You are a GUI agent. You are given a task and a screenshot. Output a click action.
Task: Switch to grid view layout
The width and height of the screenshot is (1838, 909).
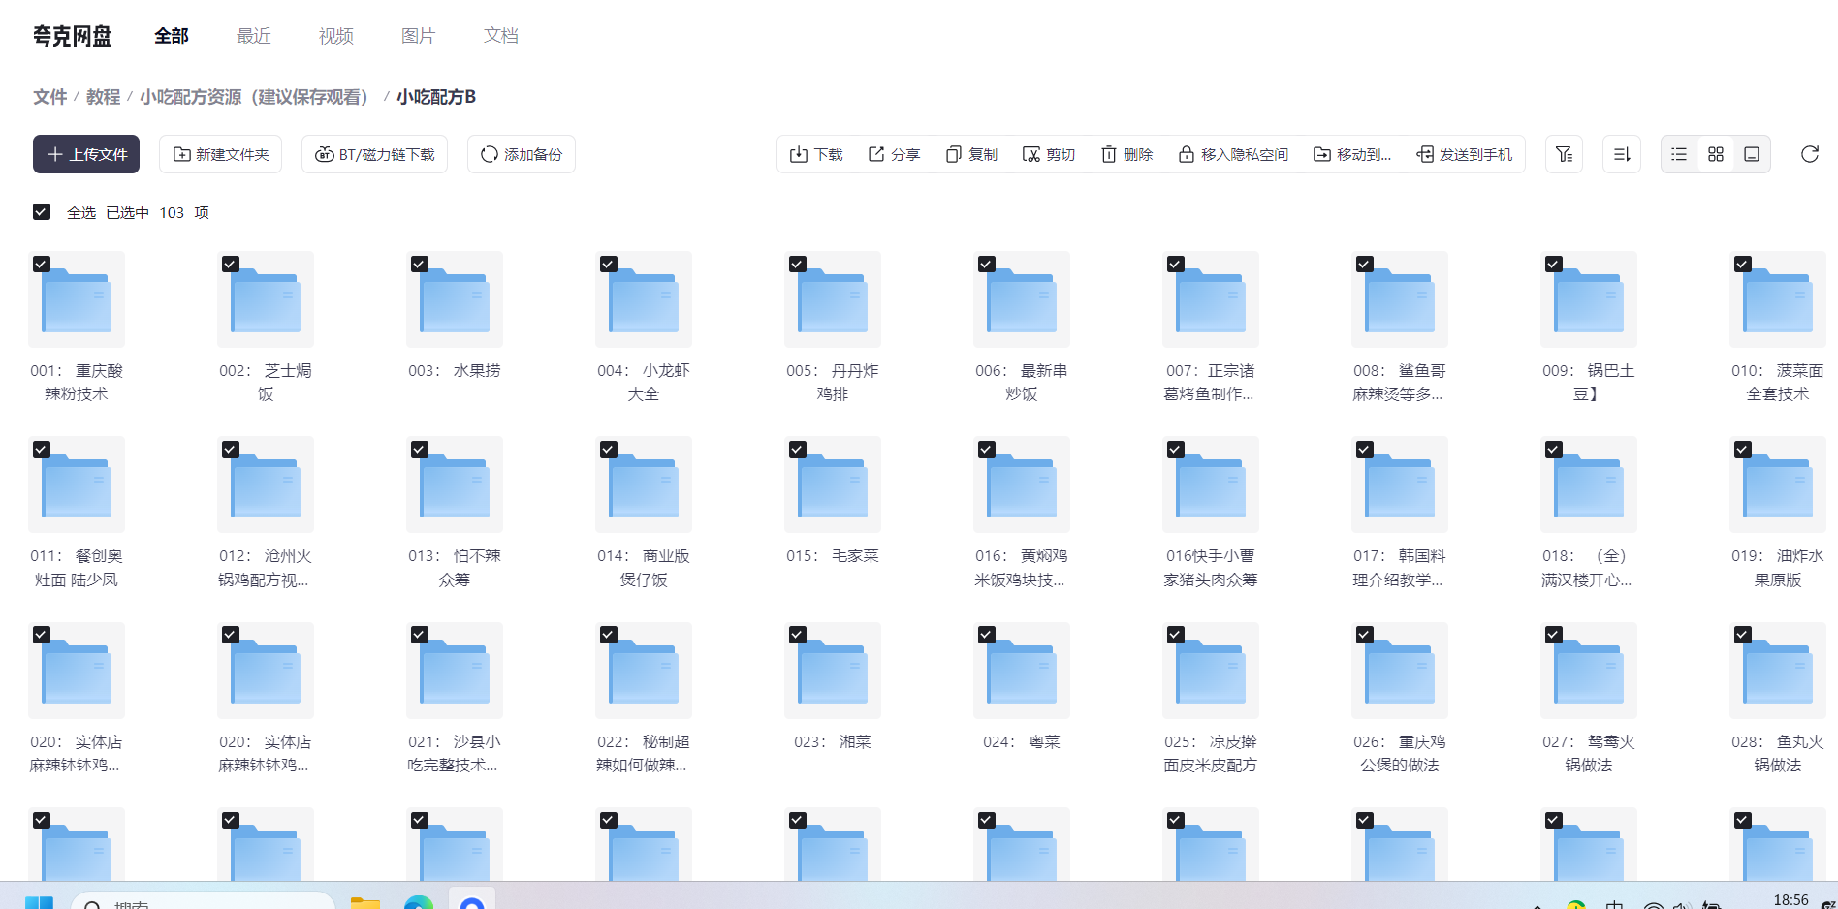tap(1715, 154)
